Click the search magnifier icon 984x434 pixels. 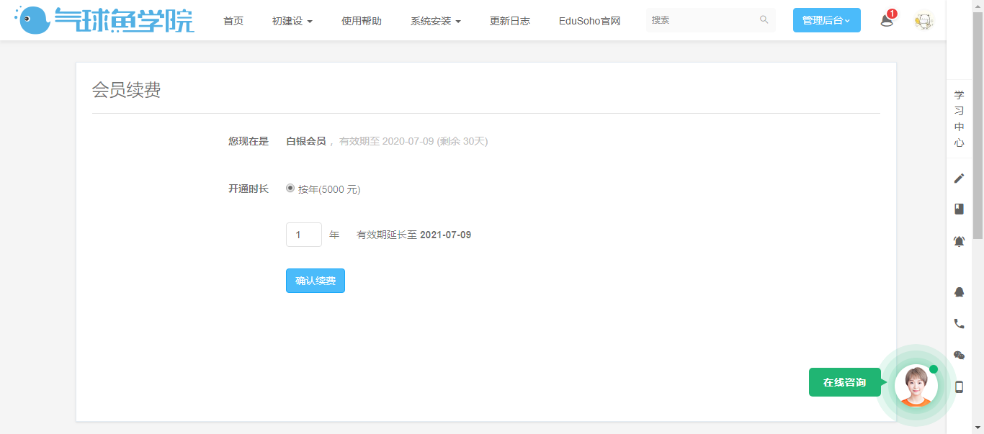(x=764, y=20)
